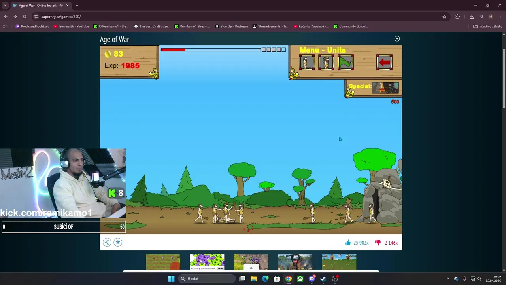
Task: Open the Community Guidelines bookmark
Action: pos(351,27)
